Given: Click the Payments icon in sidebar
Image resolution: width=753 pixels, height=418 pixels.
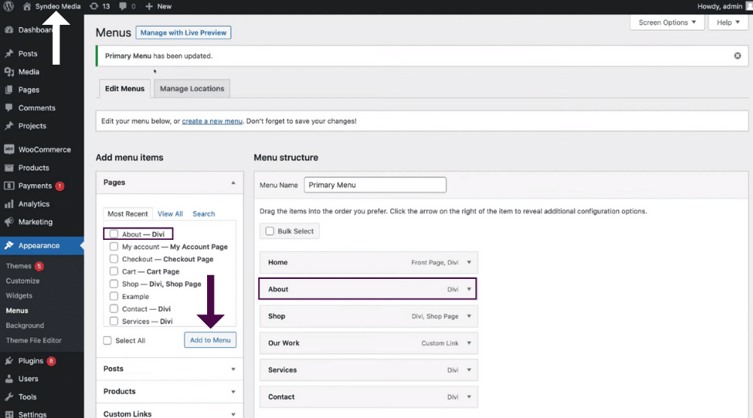Looking at the screenshot, I should pyautogui.click(x=9, y=186).
